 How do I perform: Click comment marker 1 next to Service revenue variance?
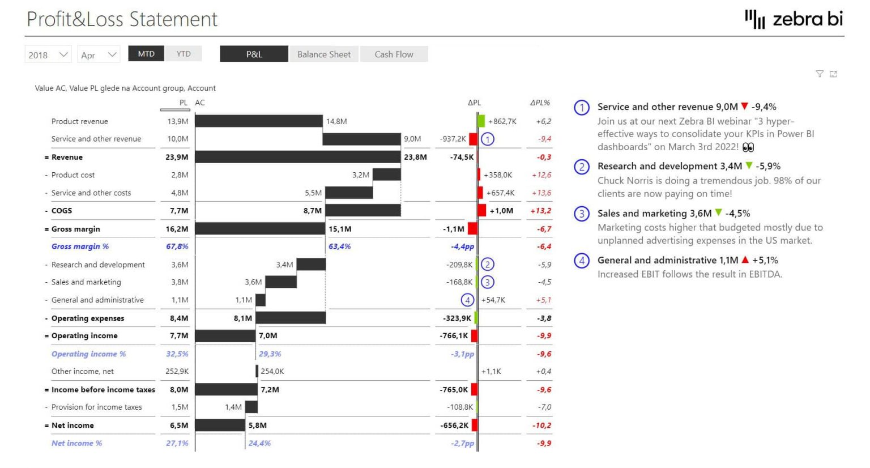pyautogui.click(x=488, y=139)
